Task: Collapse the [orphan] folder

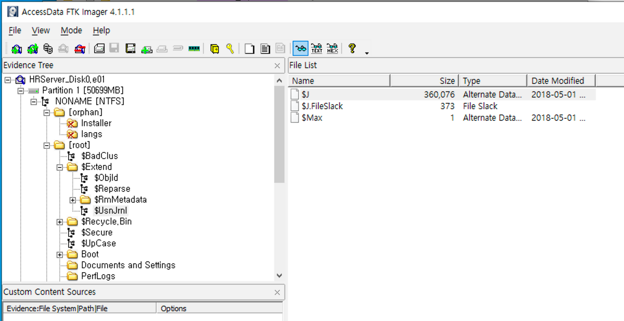Action: click(46, 113)
